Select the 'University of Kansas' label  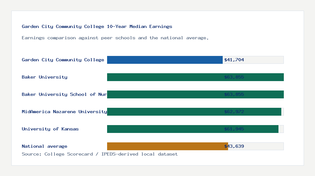(x=50, y=129)
